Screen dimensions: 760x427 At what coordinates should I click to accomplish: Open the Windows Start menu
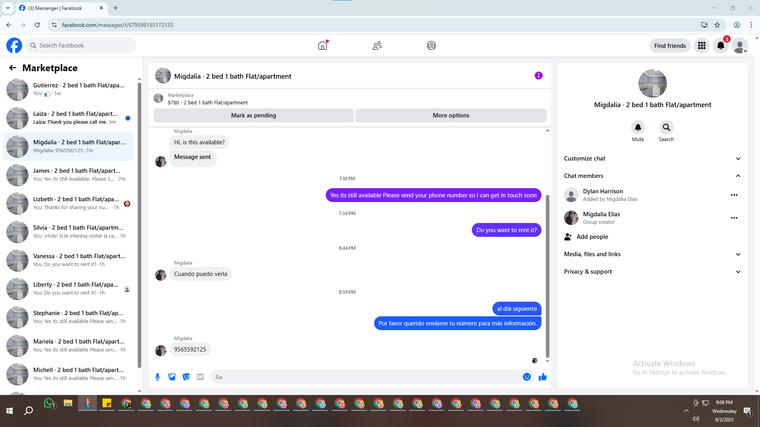(9, 411)
